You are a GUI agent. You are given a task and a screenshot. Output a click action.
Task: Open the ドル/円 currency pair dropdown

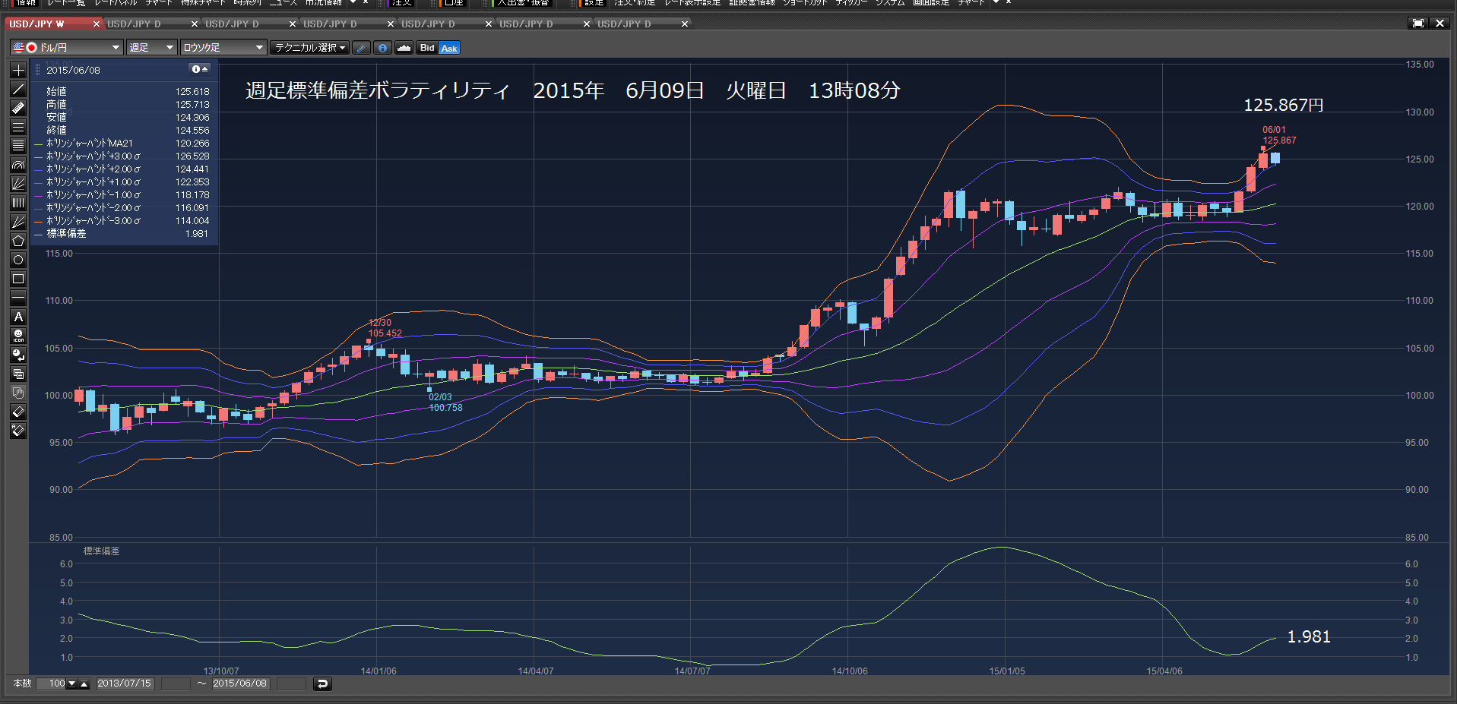[66, 48]
